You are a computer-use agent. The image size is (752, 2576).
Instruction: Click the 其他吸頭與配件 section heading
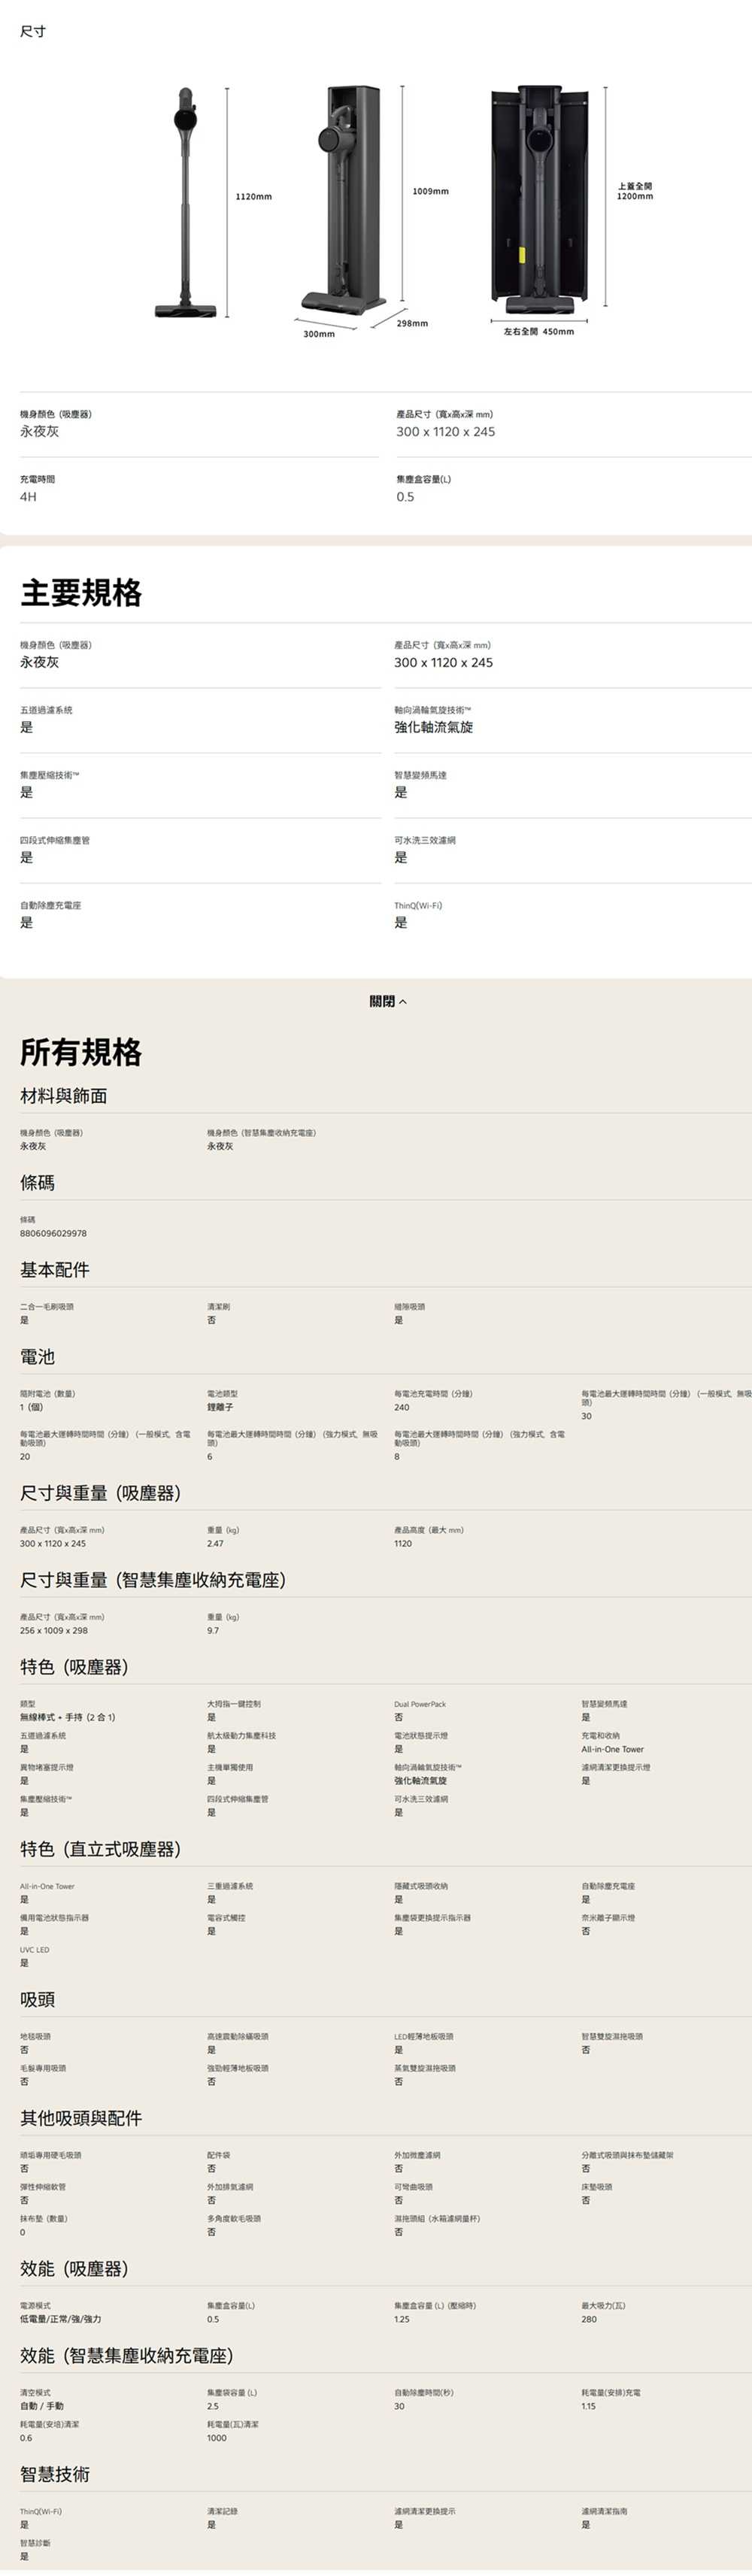(81, 2118)
